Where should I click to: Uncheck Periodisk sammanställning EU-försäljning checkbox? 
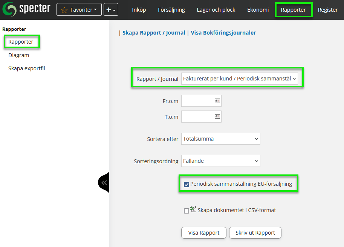(187, 184)
